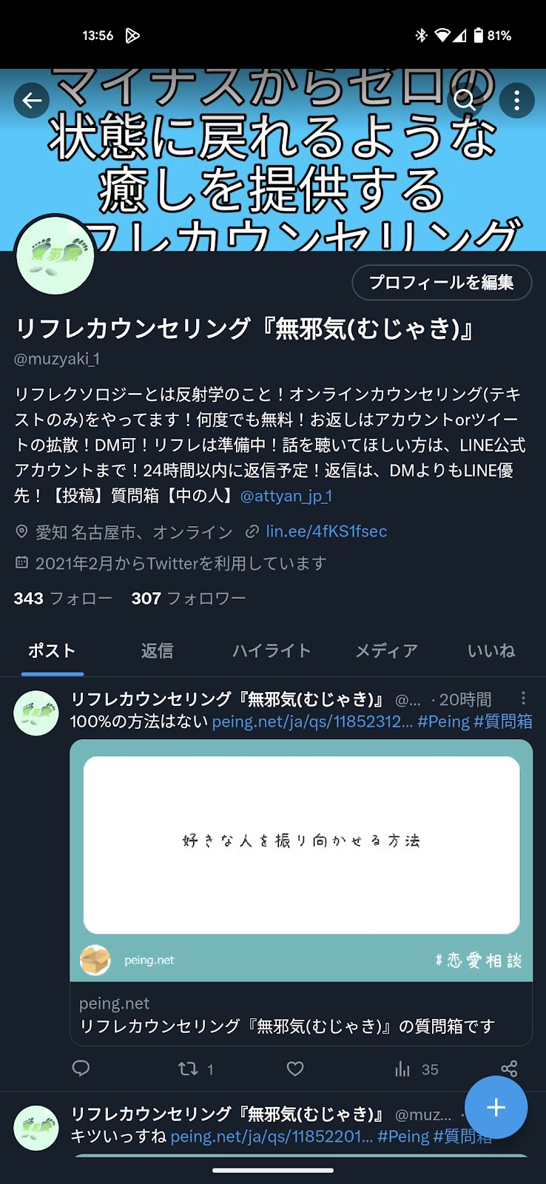546x1184 pixels.
Task: Switch to the 返信 tab
Action: click(157, 650)
